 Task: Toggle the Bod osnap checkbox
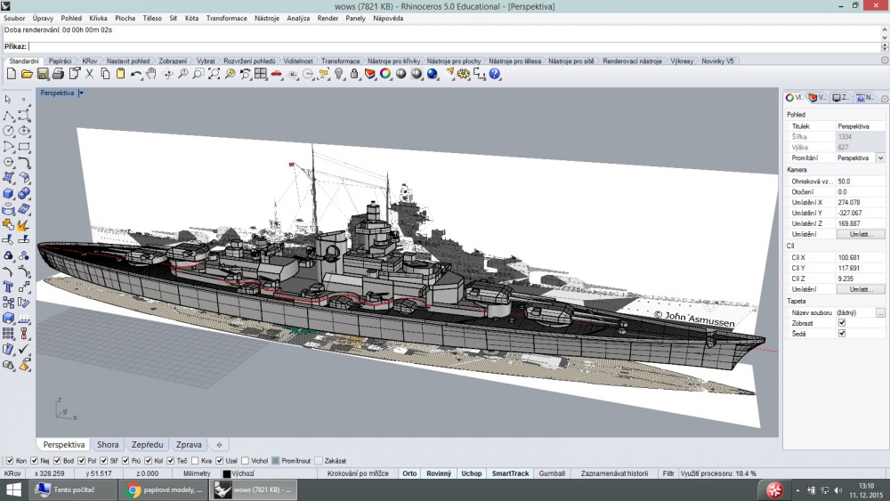coord(57,461)
